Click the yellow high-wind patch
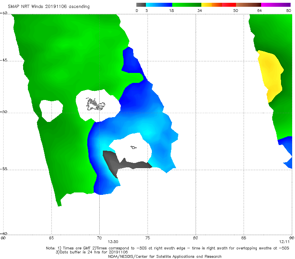295x259 pixels. (270, 76)
